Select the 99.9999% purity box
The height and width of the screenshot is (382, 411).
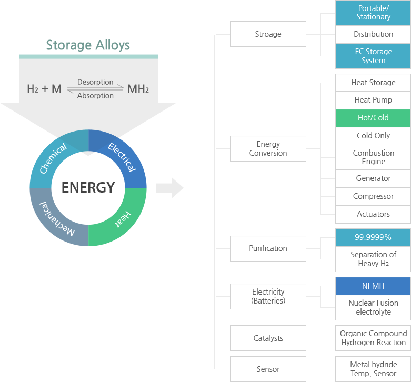(x=373, y=237)
